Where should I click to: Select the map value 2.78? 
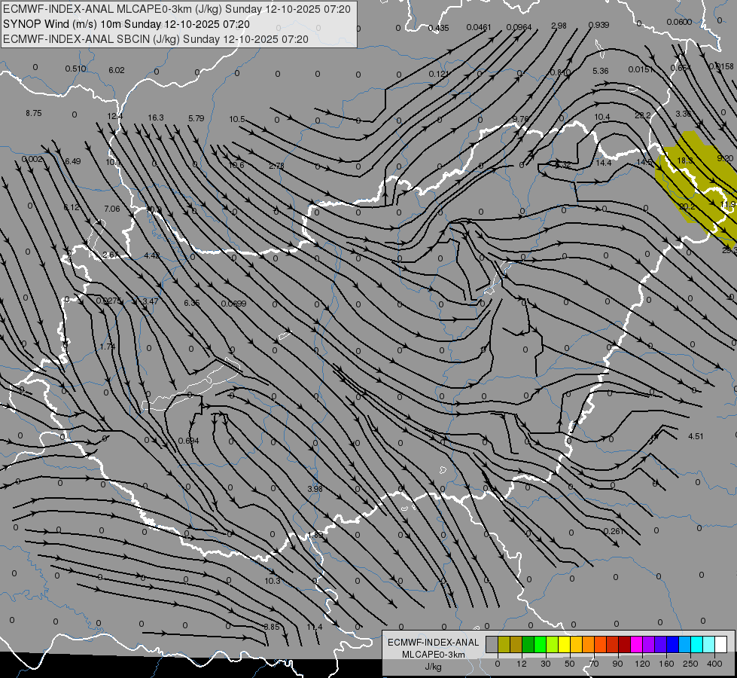click(x=276, y=166)
